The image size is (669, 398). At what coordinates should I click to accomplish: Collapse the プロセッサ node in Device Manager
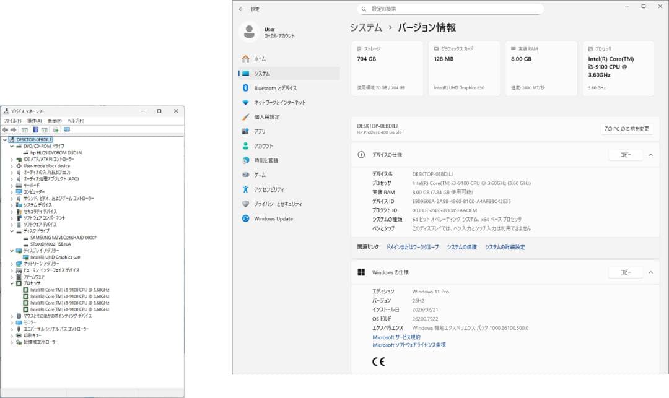12,283
